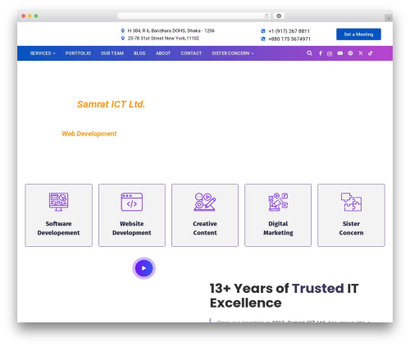Open the TikTok social icon
Image resolution: width=410 pixels, height=347 pixels.
pos(371,53)
